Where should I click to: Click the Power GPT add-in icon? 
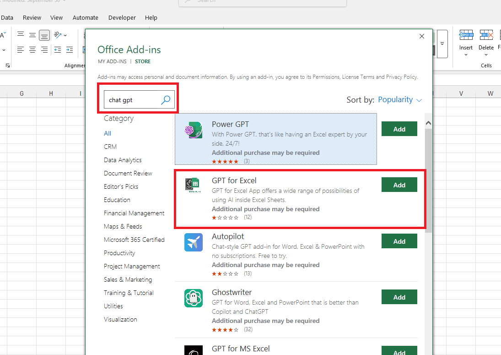click(193, 130)
